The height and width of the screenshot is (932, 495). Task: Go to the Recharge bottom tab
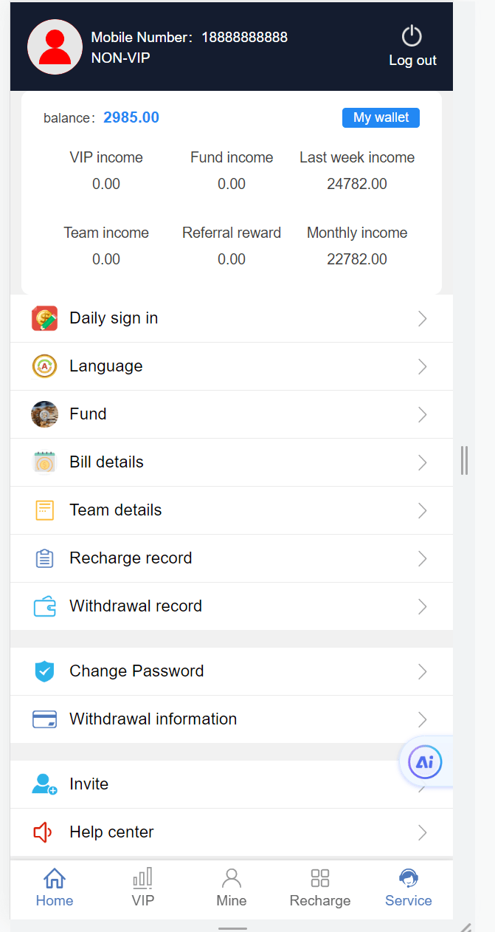coord(320,887)
